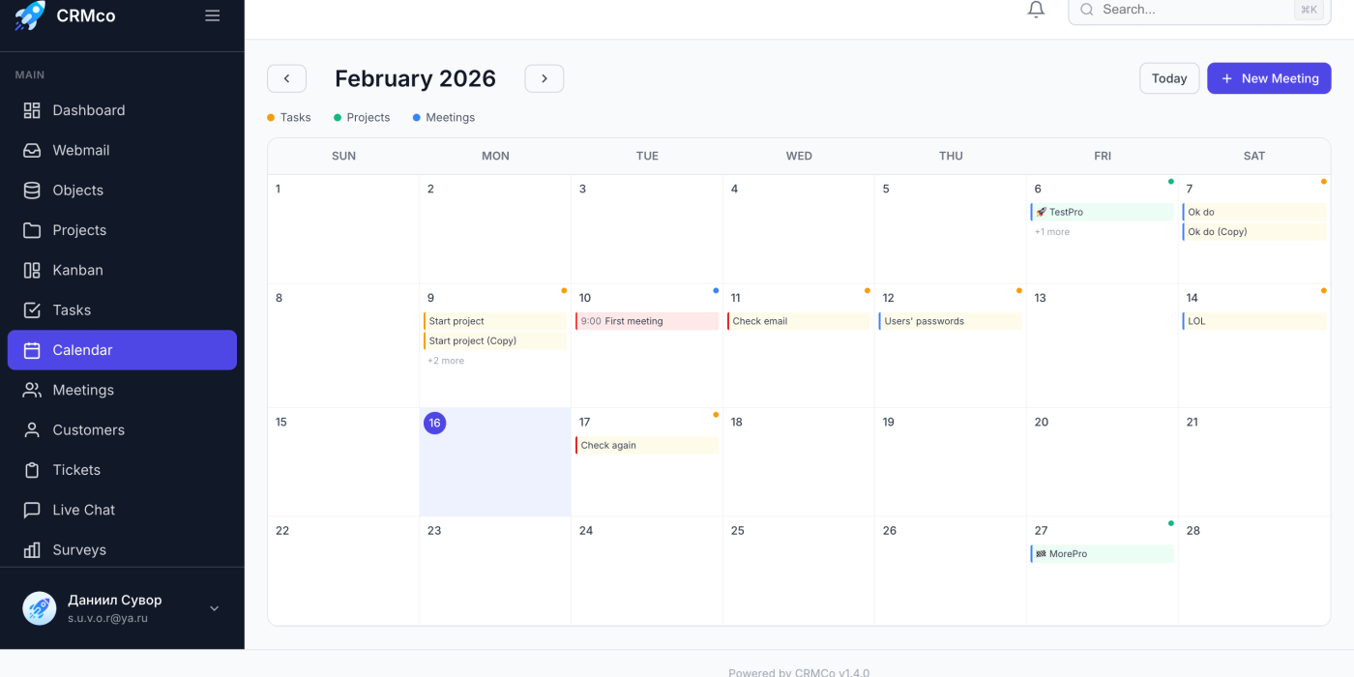This screenshot has height=677, width=1354.
Task: Click the orange Tasks legend dot
Action: click(271, 118)
